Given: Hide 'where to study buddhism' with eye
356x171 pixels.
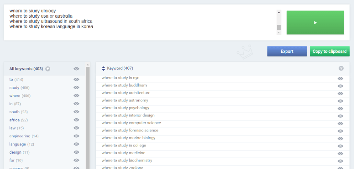Looking at the screenshot, I should (340, 86).
